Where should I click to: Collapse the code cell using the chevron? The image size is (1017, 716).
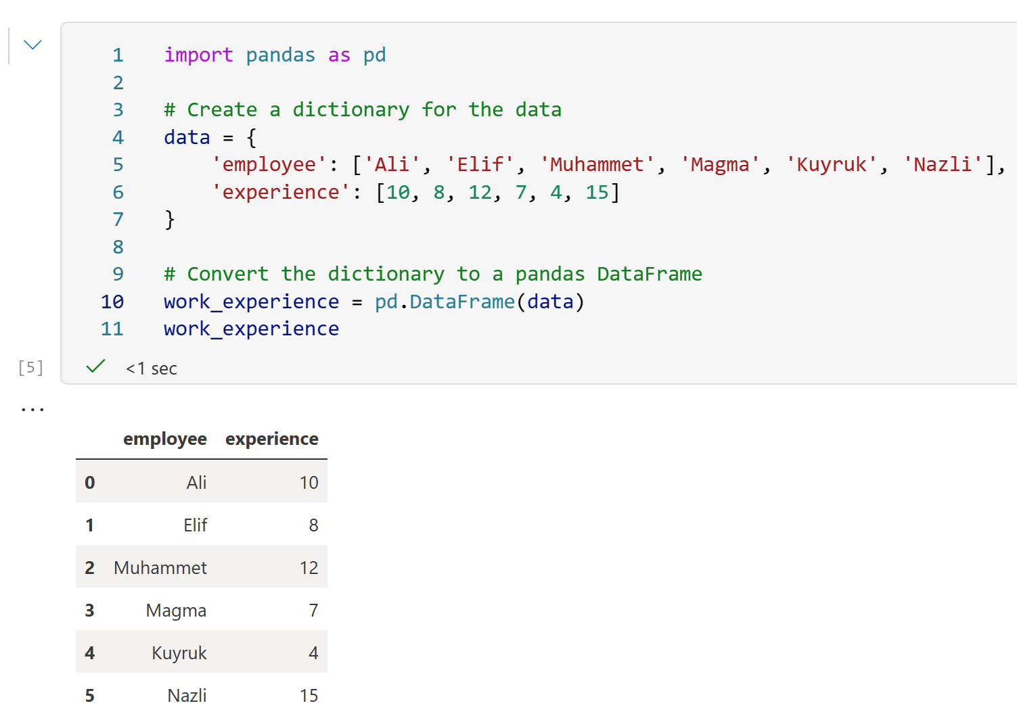pyautogui.click(x=32, y=45)
